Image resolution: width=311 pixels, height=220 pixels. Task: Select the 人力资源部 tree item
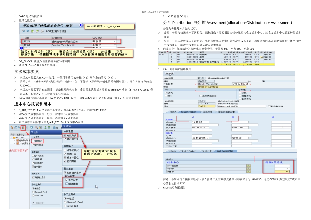25,143
